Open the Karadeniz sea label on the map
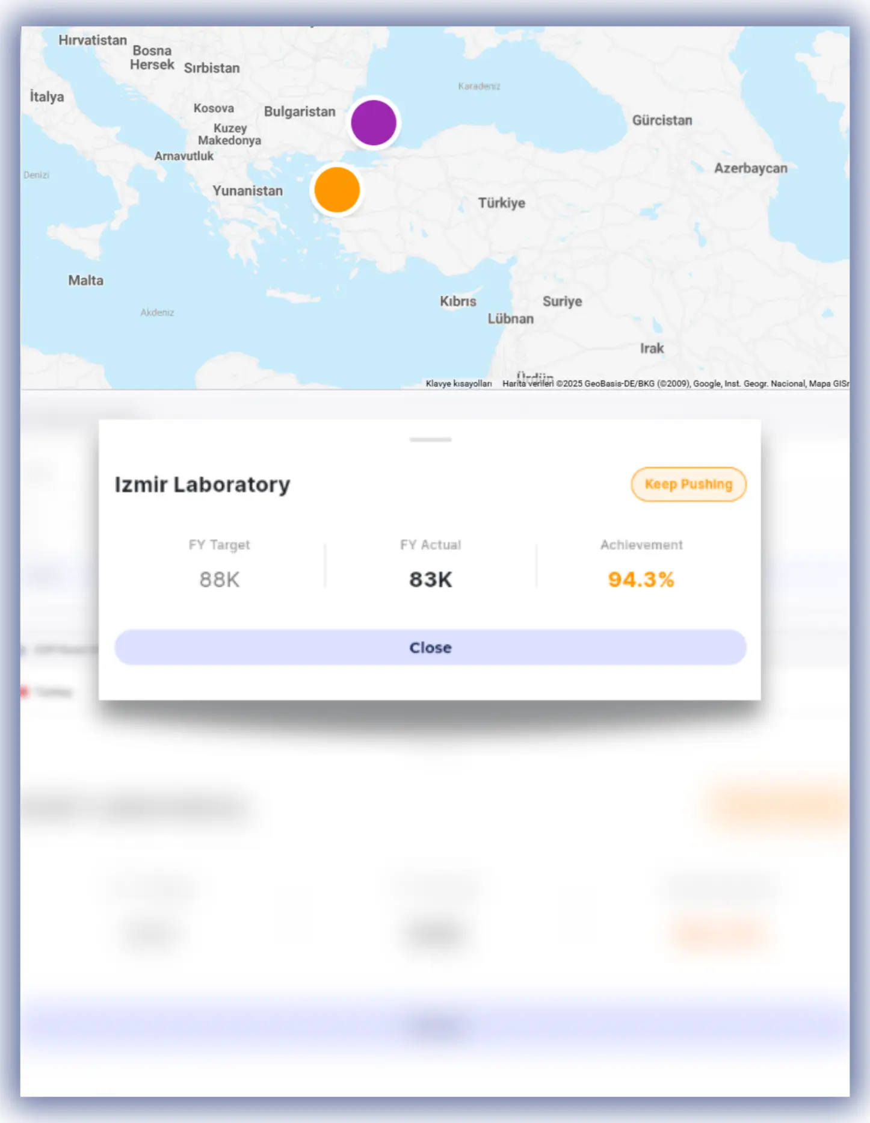Image resolution: width=870 pixels, height=1123 pixels. coord(480,86)
